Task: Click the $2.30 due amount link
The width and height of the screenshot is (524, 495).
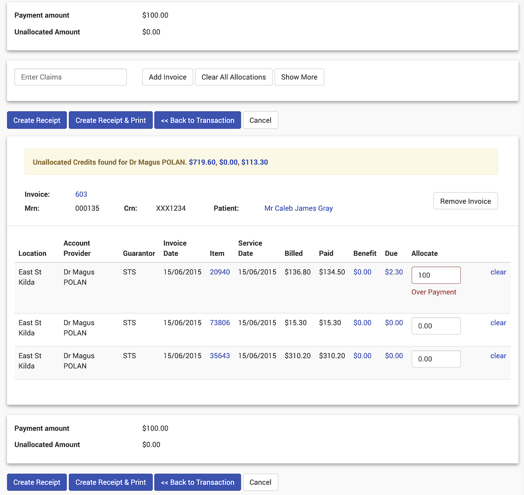Action: (394, 272)
